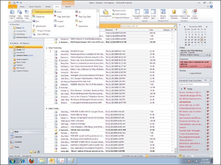221x165 pixels.
Task: Switch to the Search tab
Action: [68, 7]
